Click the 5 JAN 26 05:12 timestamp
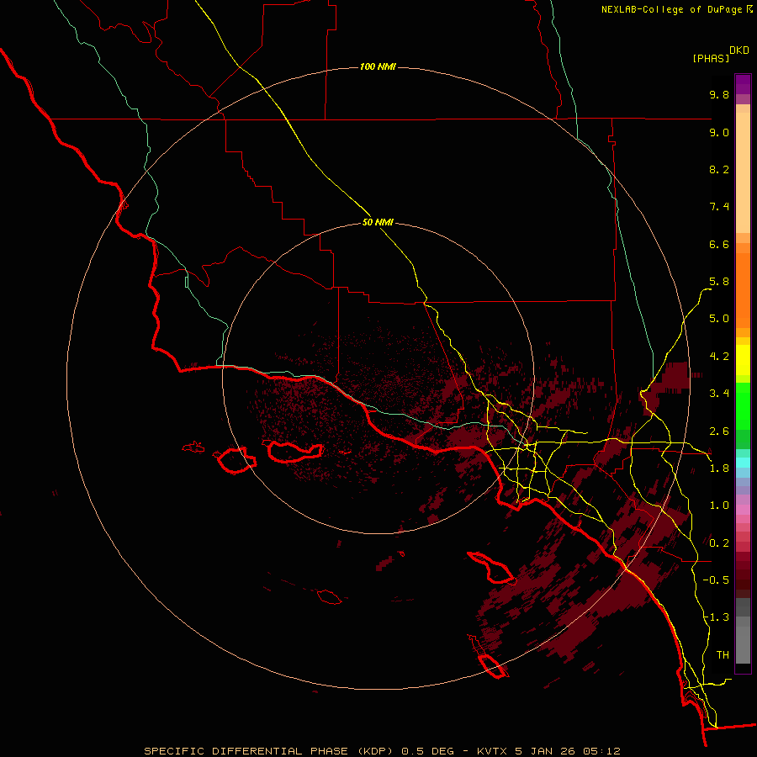 567,751
